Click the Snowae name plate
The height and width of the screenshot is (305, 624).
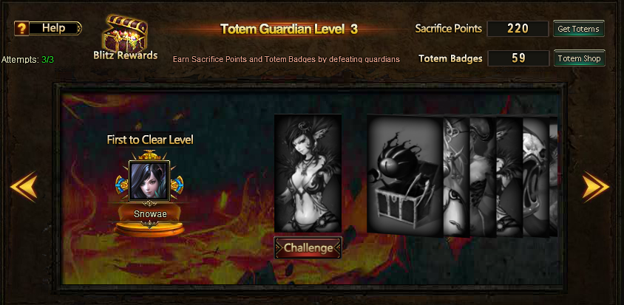150,214
